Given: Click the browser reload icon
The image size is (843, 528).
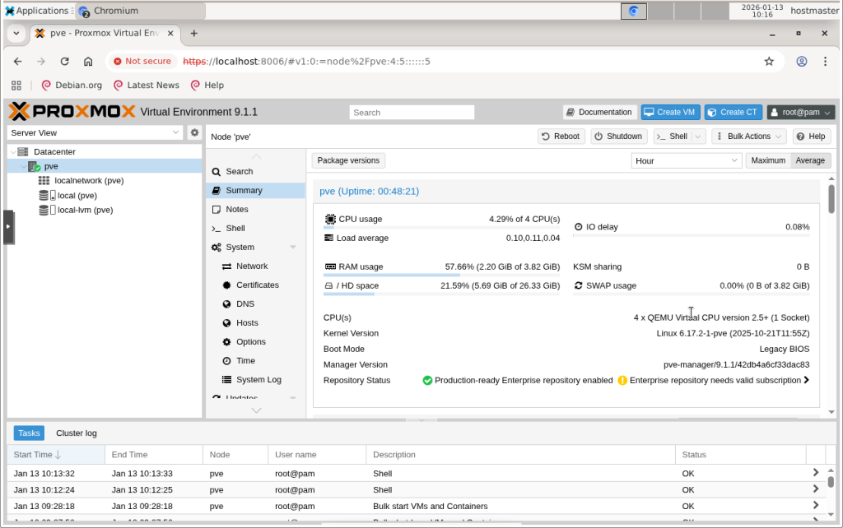Looking at the screenshot, I should click(x=64, y=61).
